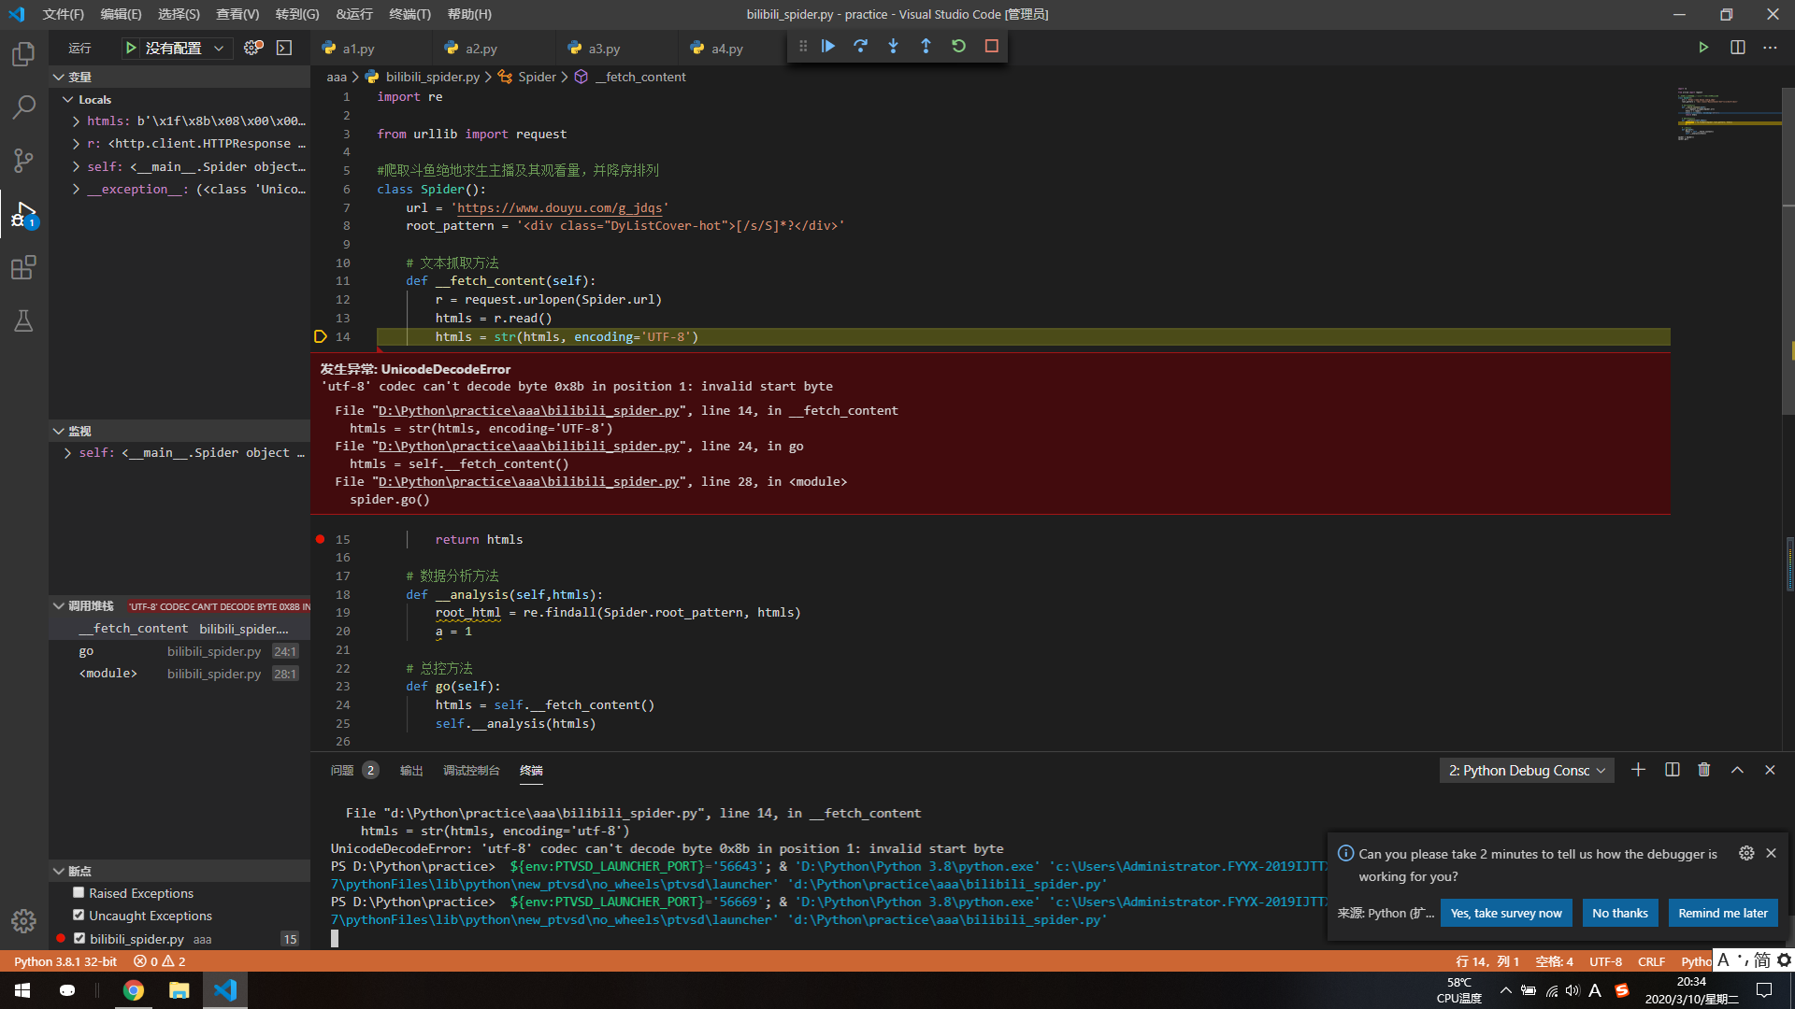Image resolution: width=1795 pixels, height=1009 pixels.
Task: Collapse the Locals scope
Action: tap(68, 99)
